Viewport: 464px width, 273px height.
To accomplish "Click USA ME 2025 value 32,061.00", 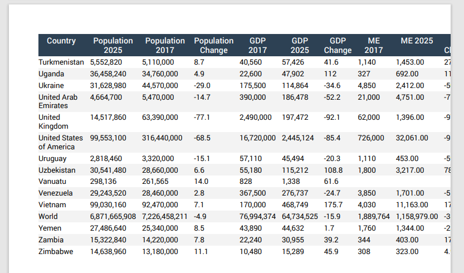I will 412,138.
